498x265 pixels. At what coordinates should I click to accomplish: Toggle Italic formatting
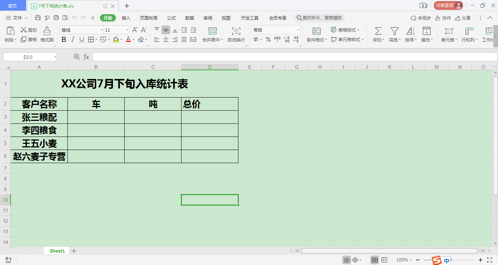pos(73,39)
